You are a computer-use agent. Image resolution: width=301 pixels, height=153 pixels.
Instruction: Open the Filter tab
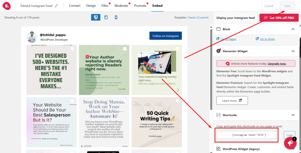click(x=105, y=6)
